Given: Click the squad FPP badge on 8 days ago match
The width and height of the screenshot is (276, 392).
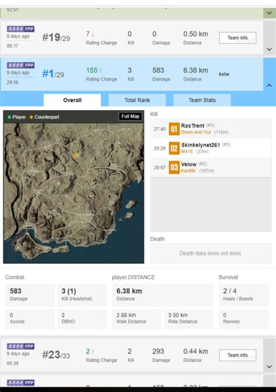Looking at the screenshot, I should [x=20, y=29].
